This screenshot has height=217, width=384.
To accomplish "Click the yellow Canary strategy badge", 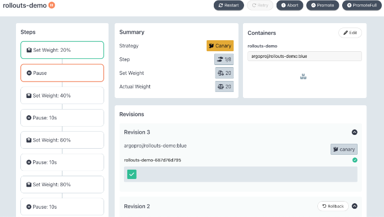I will (x=220, y=46).
